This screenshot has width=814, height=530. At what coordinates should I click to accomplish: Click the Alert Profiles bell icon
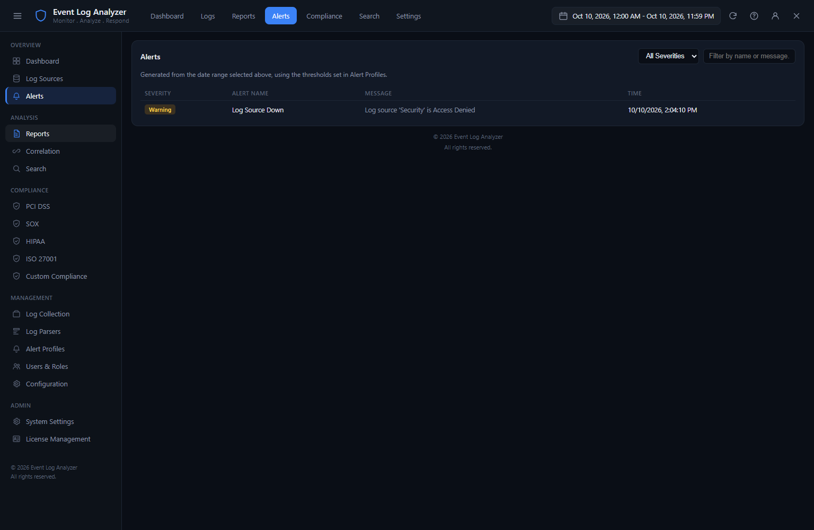coord(16,349)
